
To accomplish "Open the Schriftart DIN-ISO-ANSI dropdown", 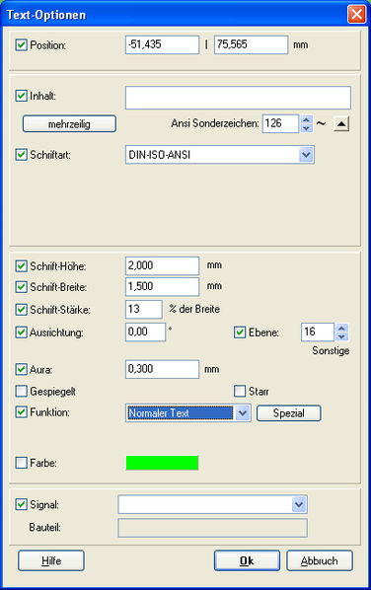I will coord(306,155).
